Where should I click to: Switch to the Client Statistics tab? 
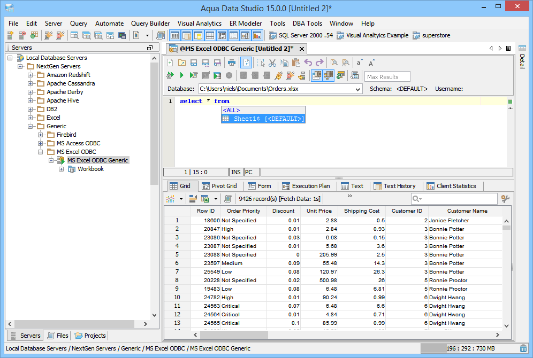(x=452, y=186)
